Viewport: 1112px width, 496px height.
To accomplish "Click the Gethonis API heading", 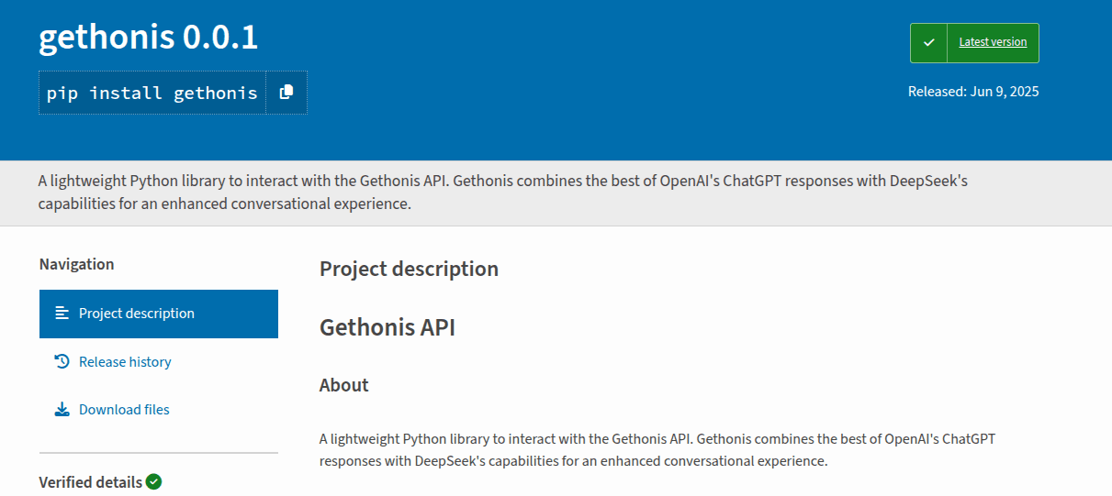I will tap(388, 327).
